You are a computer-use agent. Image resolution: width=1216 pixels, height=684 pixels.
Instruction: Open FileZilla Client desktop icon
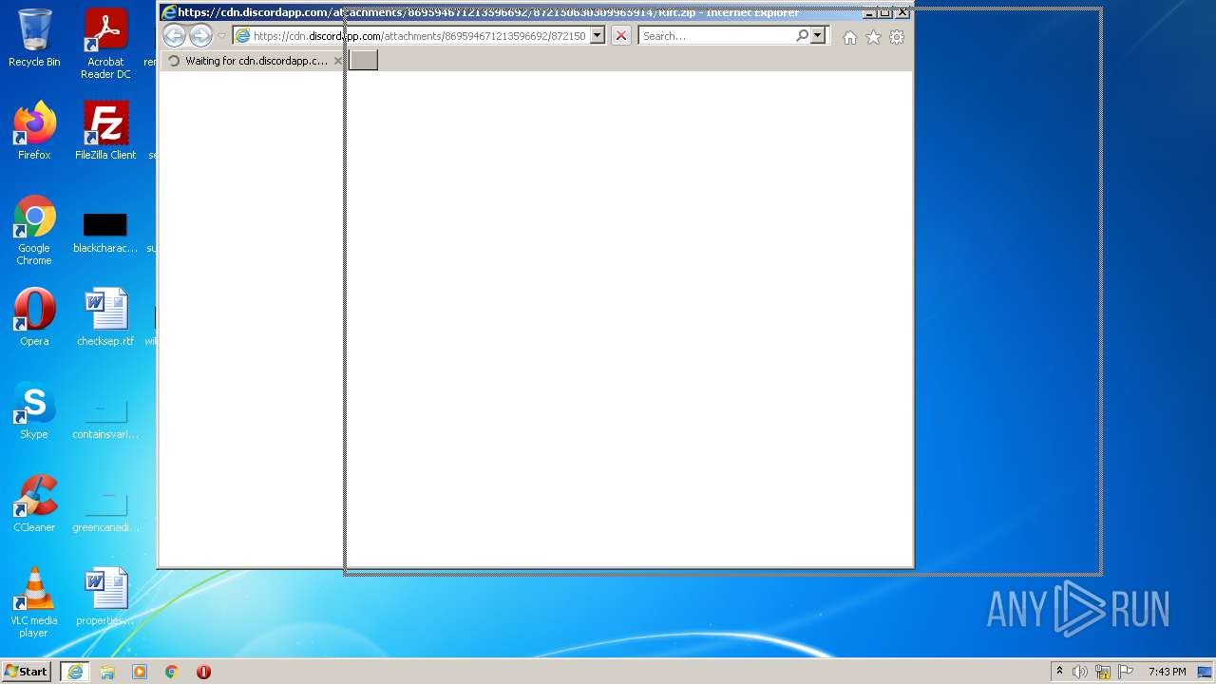105,131
